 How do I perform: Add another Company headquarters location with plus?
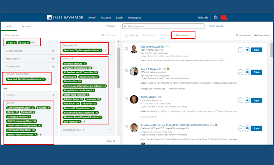click(x=48, y=79)
